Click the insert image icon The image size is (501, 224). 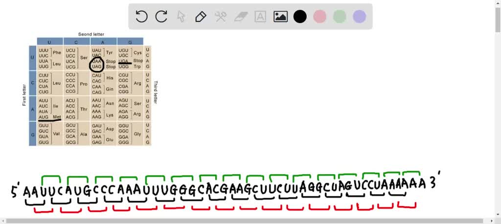coord(280,17)
